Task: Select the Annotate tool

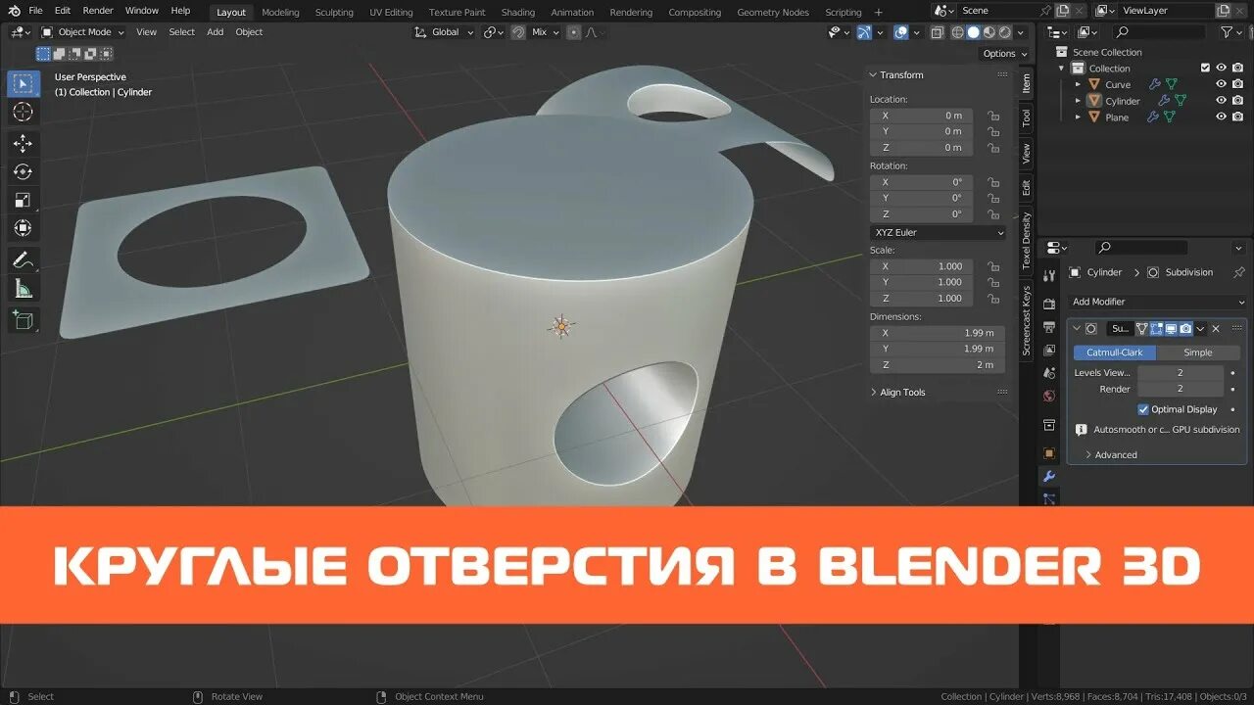Action: tap(23, 259)
